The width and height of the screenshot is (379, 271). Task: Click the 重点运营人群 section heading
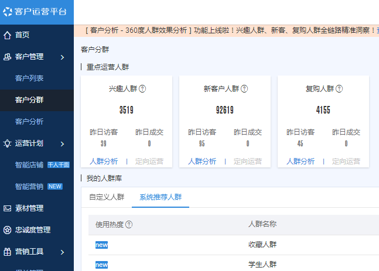108,67
